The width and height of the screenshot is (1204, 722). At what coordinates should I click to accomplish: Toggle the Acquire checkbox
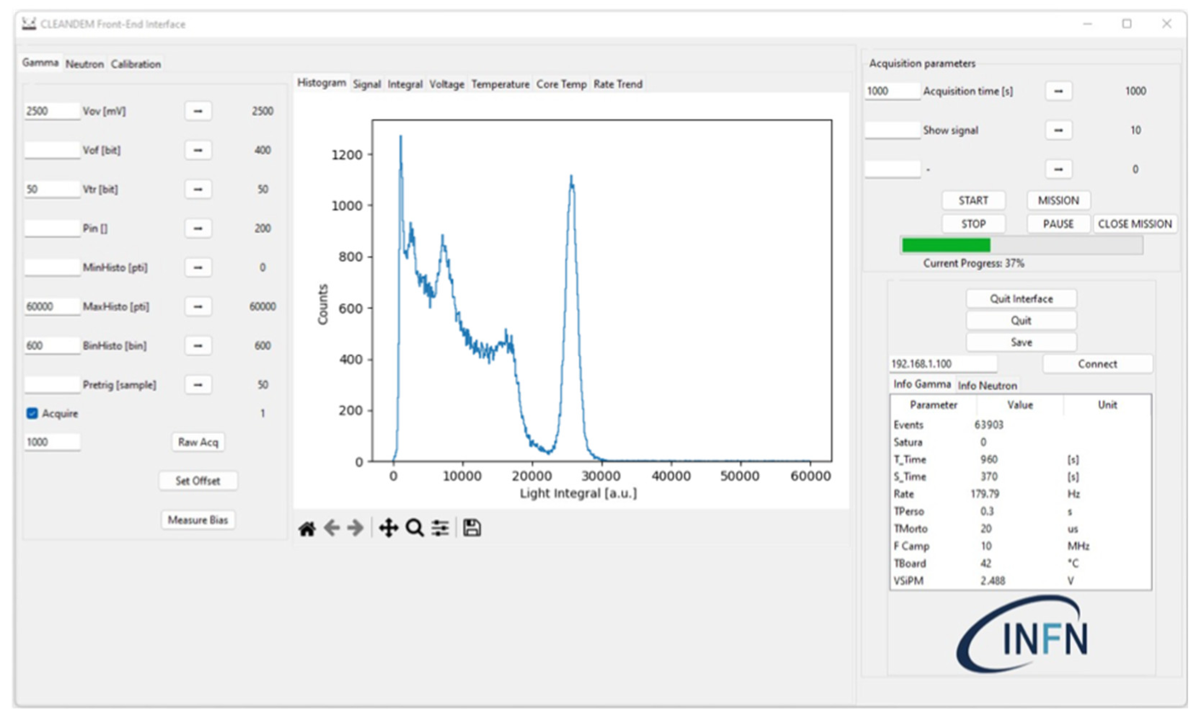click(32, 413)
